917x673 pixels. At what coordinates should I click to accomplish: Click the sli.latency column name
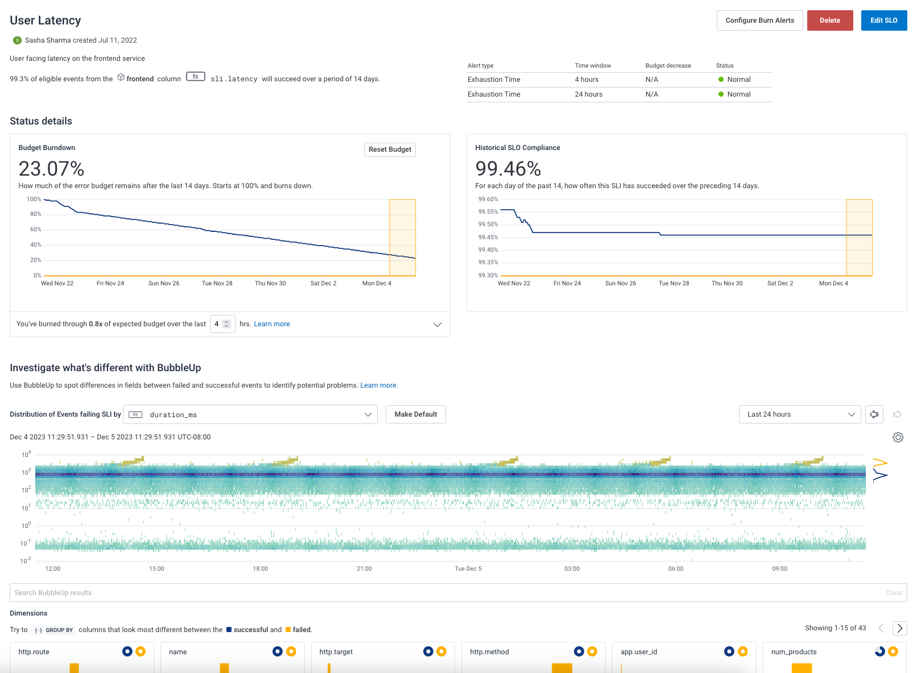coord(234,79)
